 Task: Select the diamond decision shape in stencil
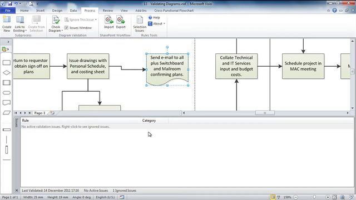point(7,73)
